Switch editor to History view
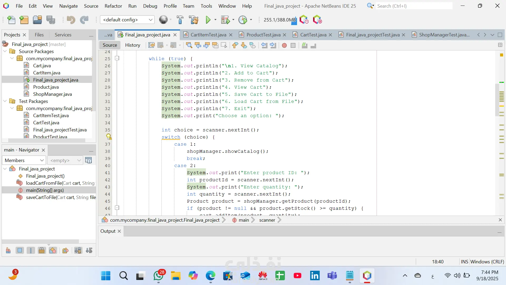The height and width of the screenshot is (285, 506). click(x=133, y=45)
